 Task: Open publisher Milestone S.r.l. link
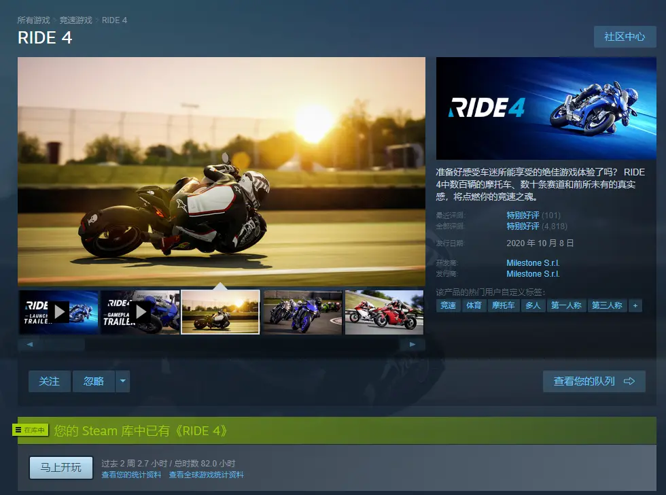(x=533, y=274)
